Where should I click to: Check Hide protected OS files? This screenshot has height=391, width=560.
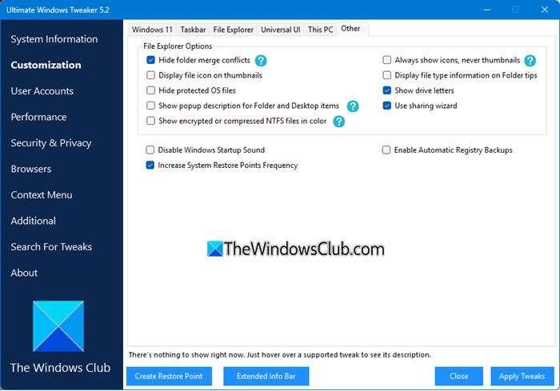coord(150,90)
